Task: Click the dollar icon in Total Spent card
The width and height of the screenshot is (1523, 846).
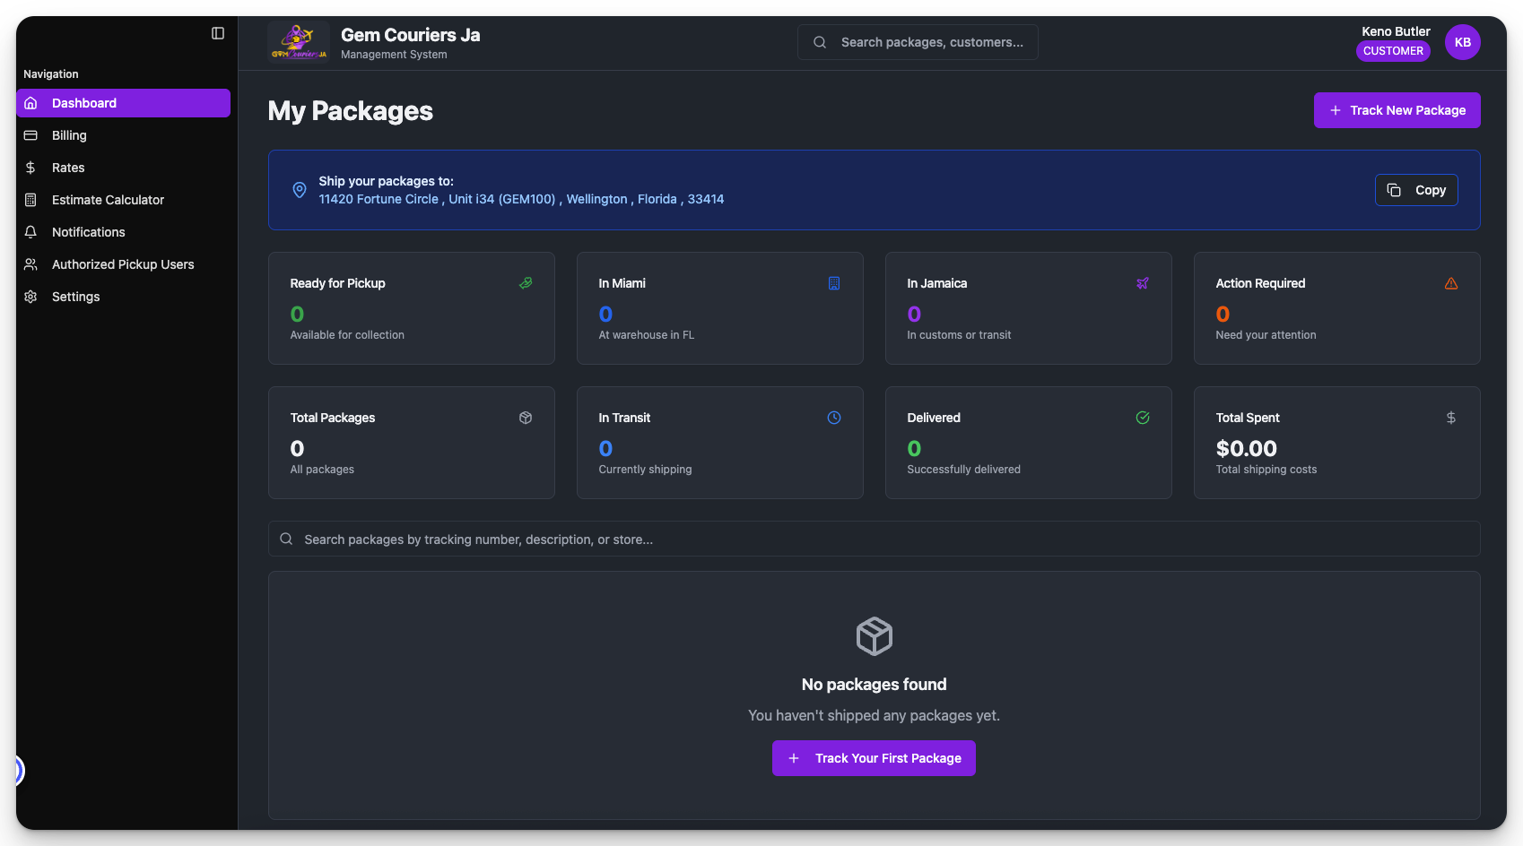Action: pyautogui.click(x=1450, y=418)
